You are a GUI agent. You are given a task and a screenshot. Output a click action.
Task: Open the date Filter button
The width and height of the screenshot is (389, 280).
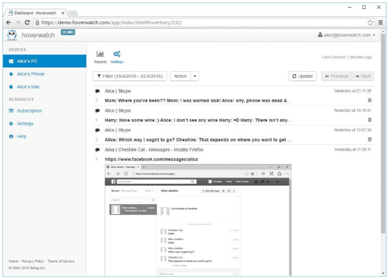pyautogui.click(x=130, y=76)
